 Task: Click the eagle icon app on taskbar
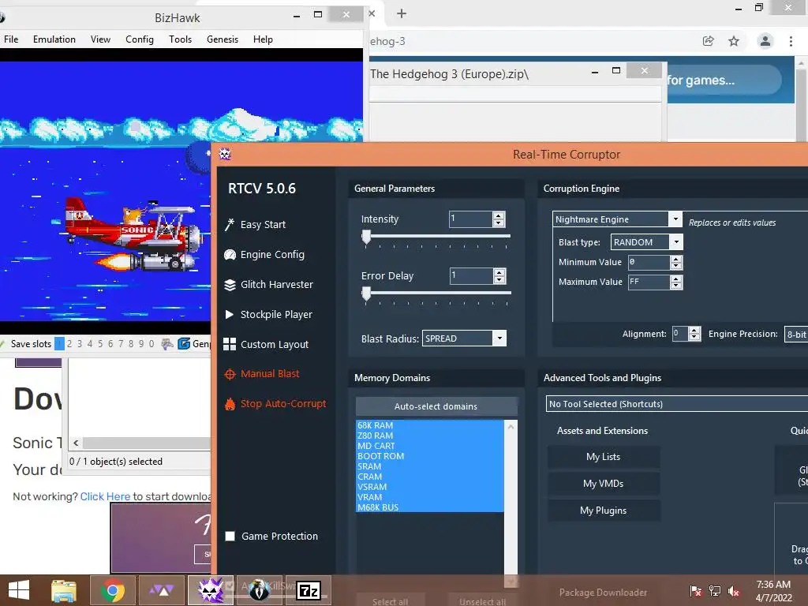point(259,590)
